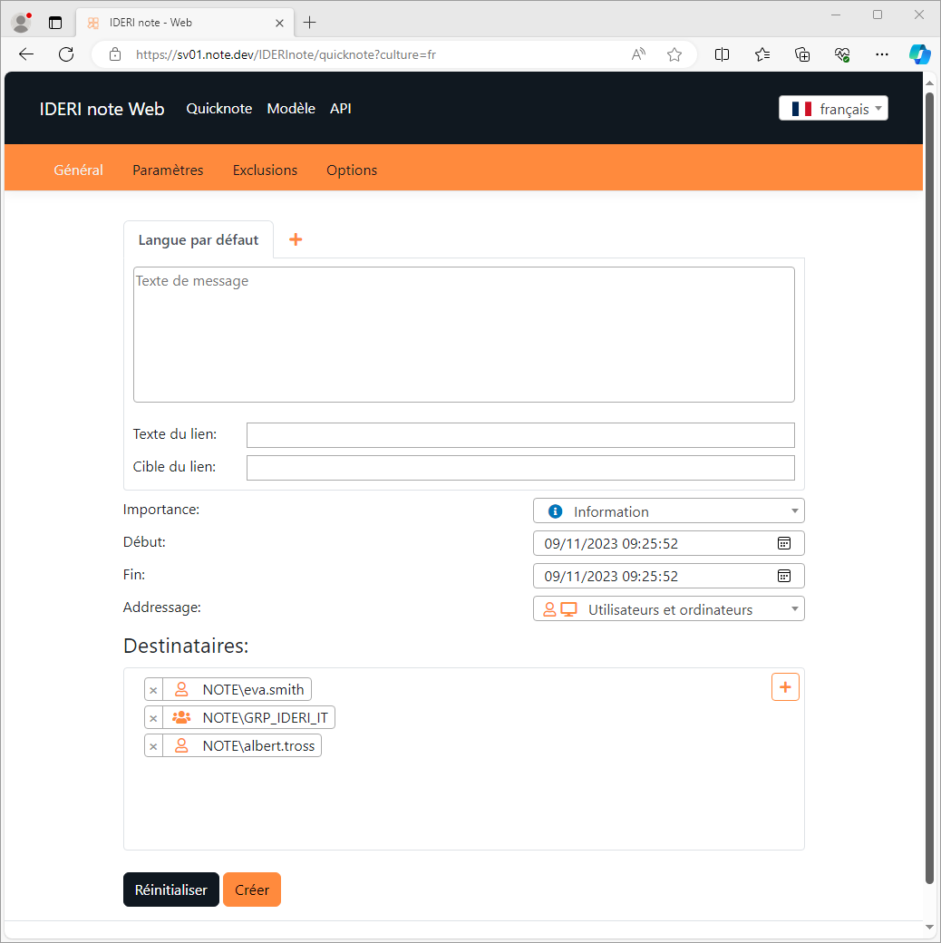Start read aloud from address bar

(x=638, y=54)
